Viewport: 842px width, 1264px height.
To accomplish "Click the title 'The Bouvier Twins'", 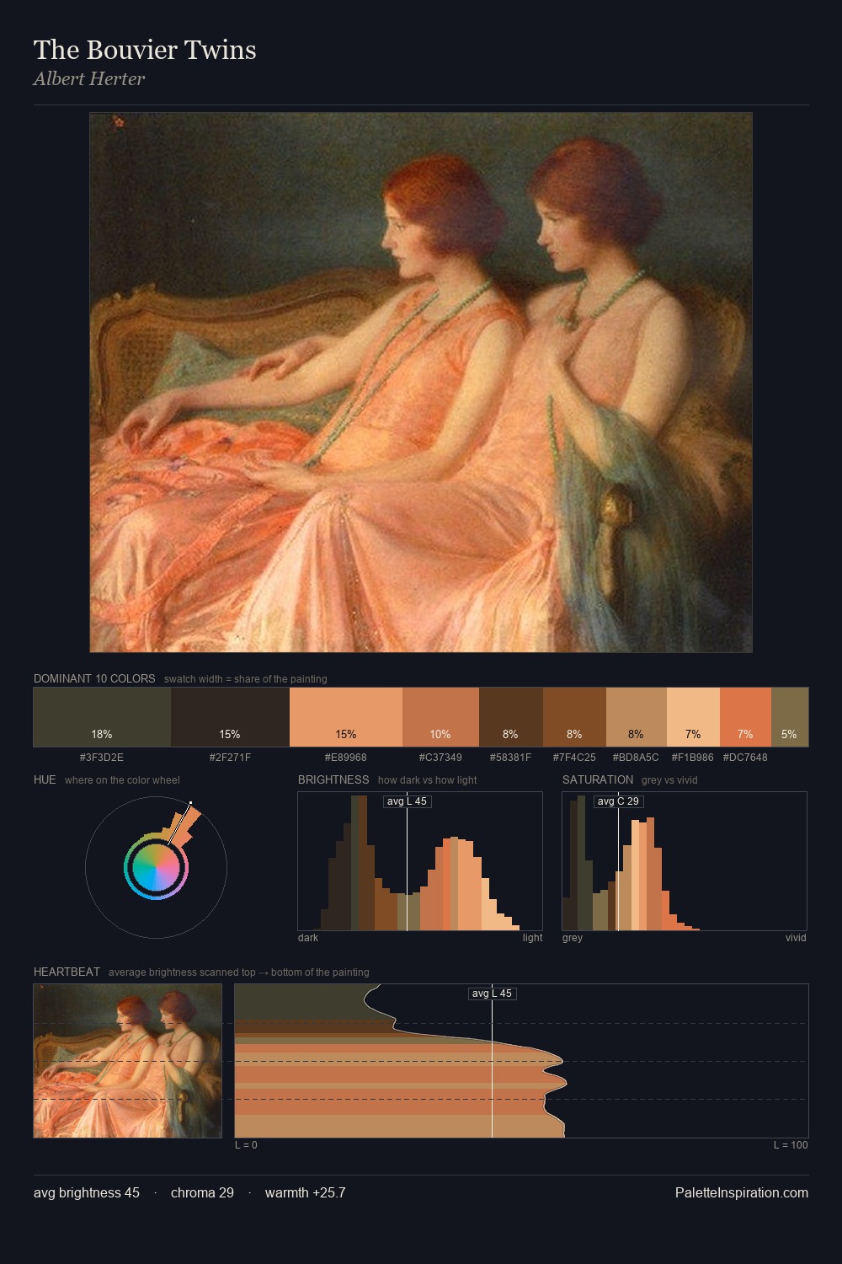I will click(x=145, y=50).
